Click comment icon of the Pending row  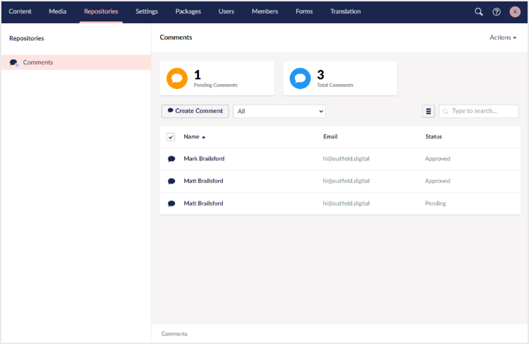point(171,203)
